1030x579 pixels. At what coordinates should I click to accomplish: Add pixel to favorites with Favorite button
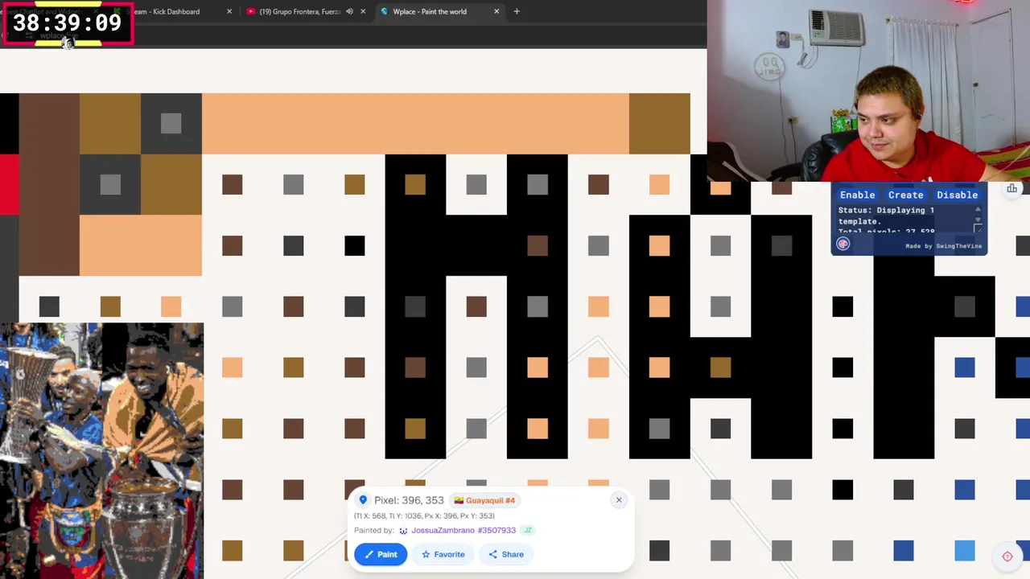click(x=443, y=554)
